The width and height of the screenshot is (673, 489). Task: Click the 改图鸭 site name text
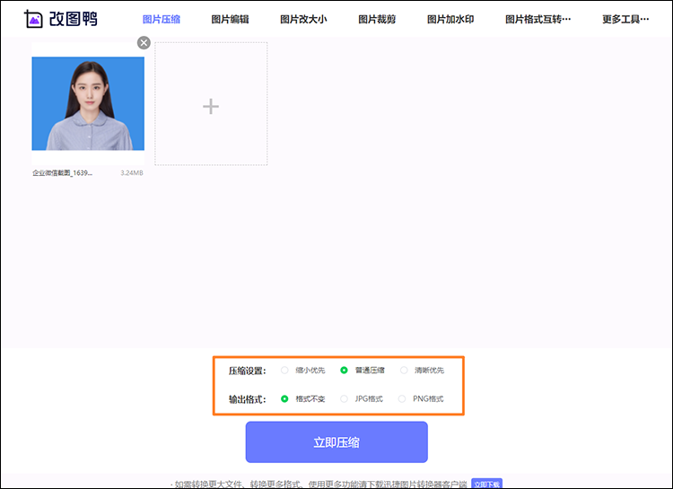pyautogui.click(x=74, y=19)
